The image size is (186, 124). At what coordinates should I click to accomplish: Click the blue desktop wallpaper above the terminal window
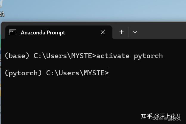click(x=93, y=11)
